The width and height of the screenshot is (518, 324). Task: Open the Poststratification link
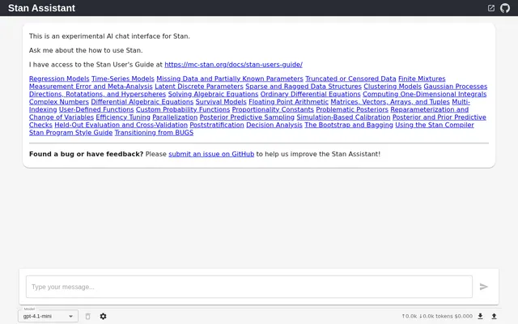point(217,125)
